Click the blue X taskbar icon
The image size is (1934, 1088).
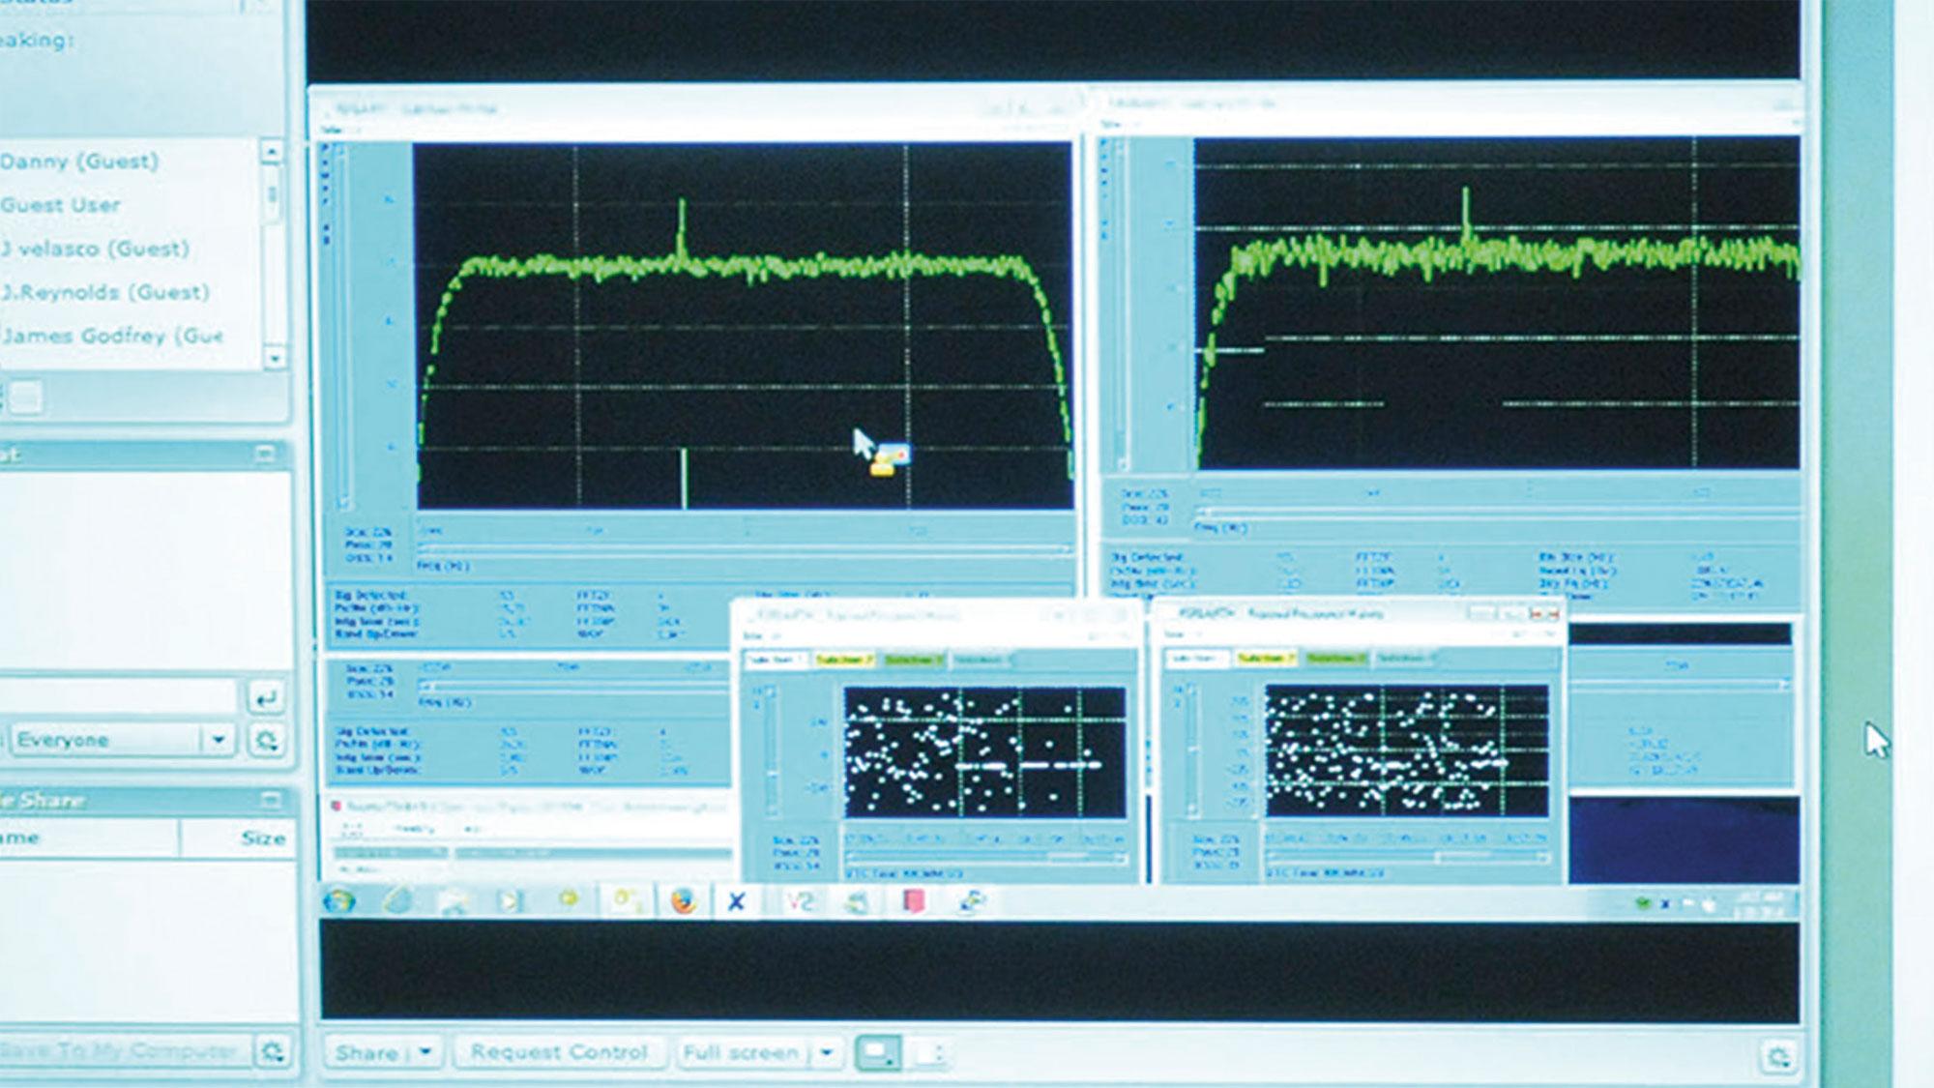[737, 901]
